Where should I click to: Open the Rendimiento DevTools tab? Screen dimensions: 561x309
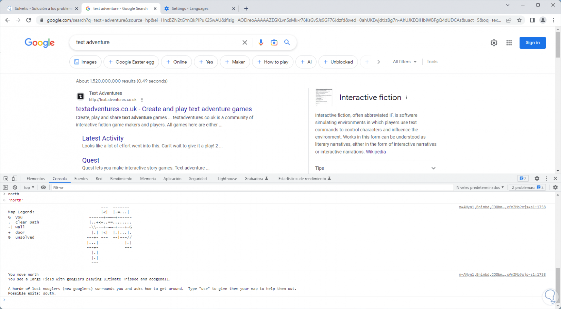pyautogui.click(x=121, y=179)
